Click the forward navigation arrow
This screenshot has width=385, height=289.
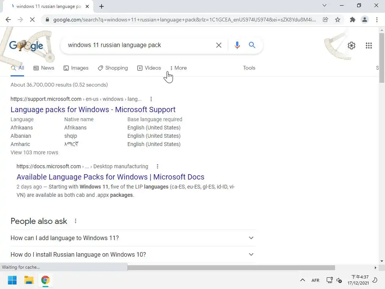pyautogui.click(x=20, y=20)
